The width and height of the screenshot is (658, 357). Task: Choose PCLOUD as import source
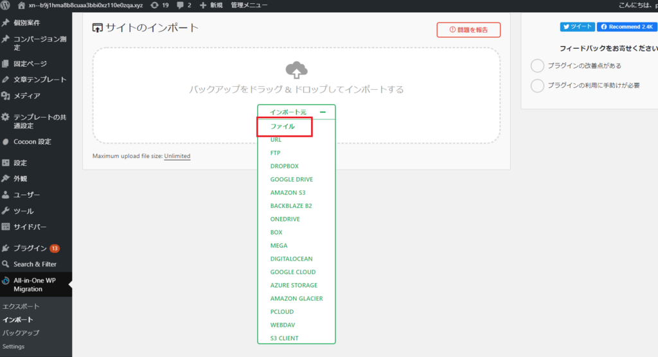[282, 311]
